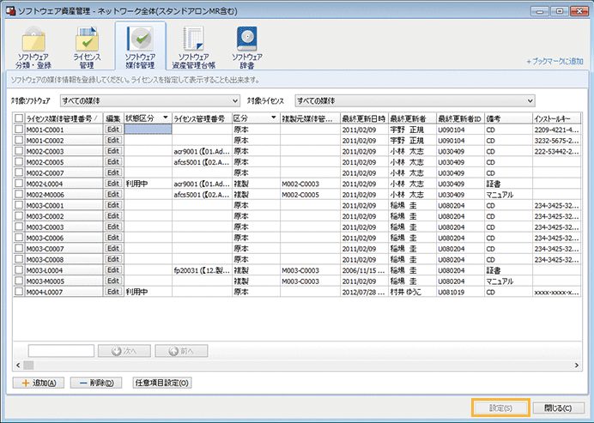
Task: Select the ソフトウェア媒体管理 icon tab
Action: tap(140, 47)
